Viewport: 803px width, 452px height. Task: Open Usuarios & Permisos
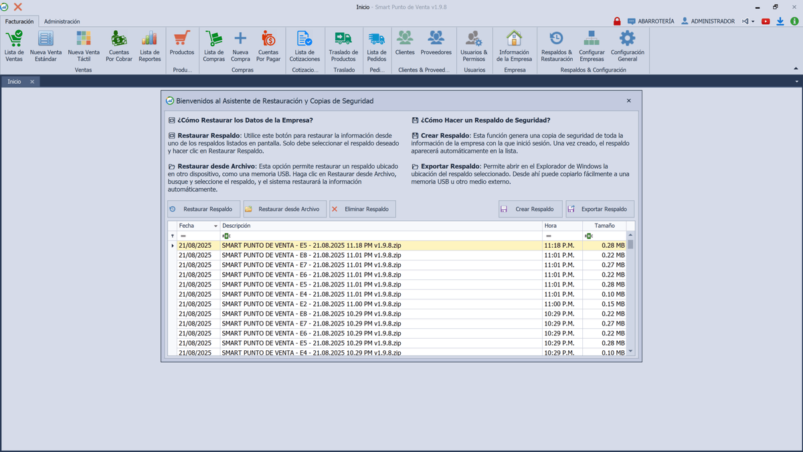click(474, 46)
